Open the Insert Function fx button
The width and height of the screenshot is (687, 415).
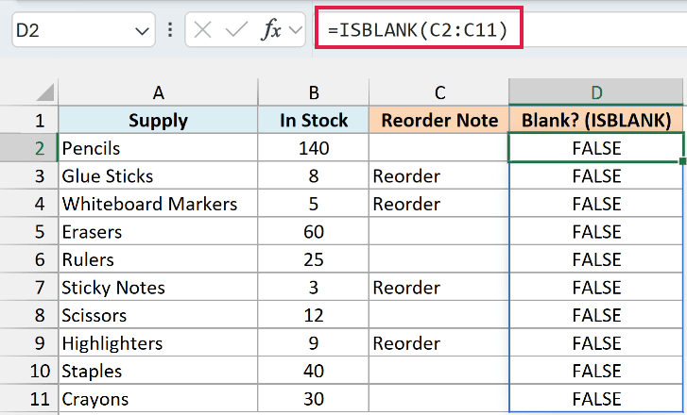coord(271,30)
